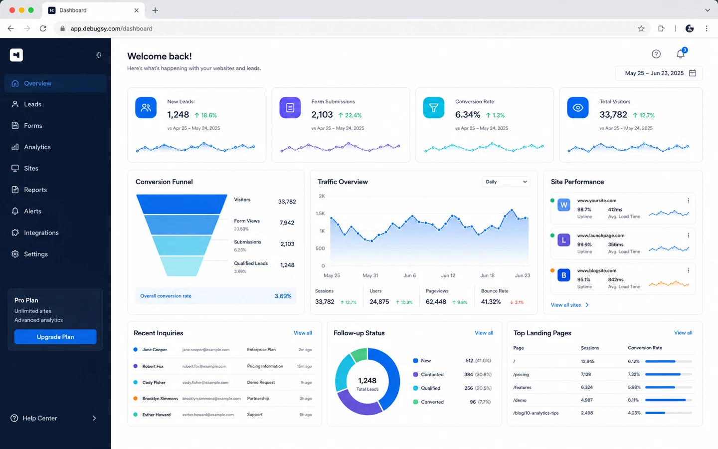
Task: Open the browser extensions icon
Action: tap(661, 28)
